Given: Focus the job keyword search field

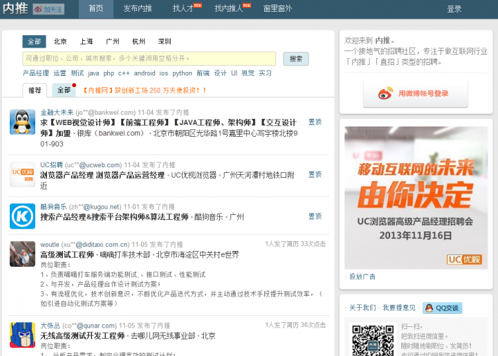Looking at the screenshot, I should [x=149, y=59].
